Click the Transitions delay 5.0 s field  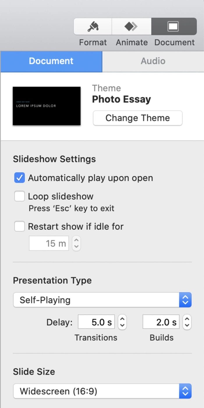pos(97,322)
